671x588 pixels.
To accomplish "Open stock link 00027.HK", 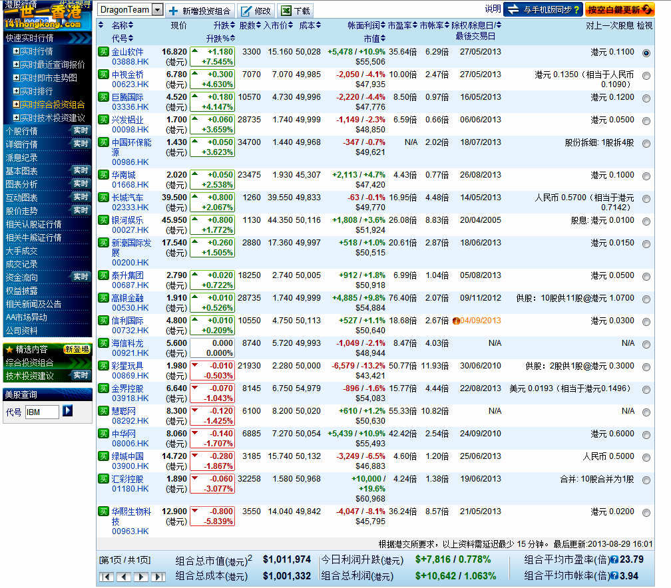I will pos(130,230).
